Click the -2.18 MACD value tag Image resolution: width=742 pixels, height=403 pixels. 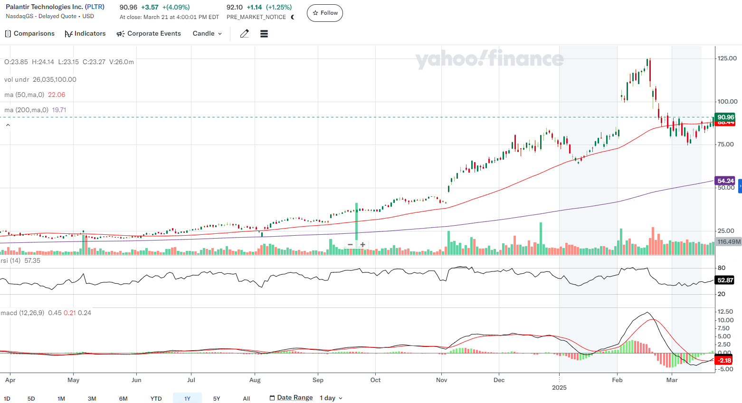tap(724, 360)
